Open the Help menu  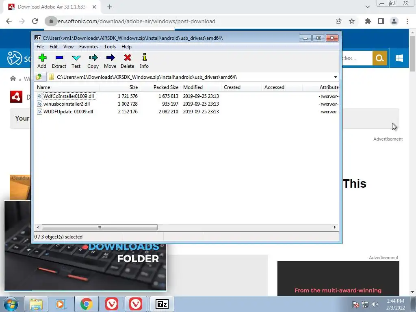[127, 47]
